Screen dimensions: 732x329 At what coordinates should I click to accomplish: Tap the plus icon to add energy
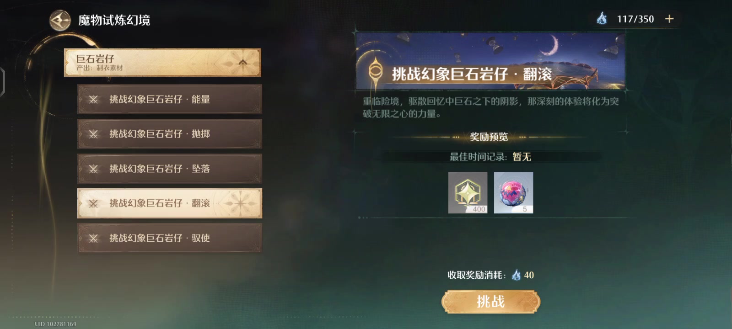pos(669,19)
